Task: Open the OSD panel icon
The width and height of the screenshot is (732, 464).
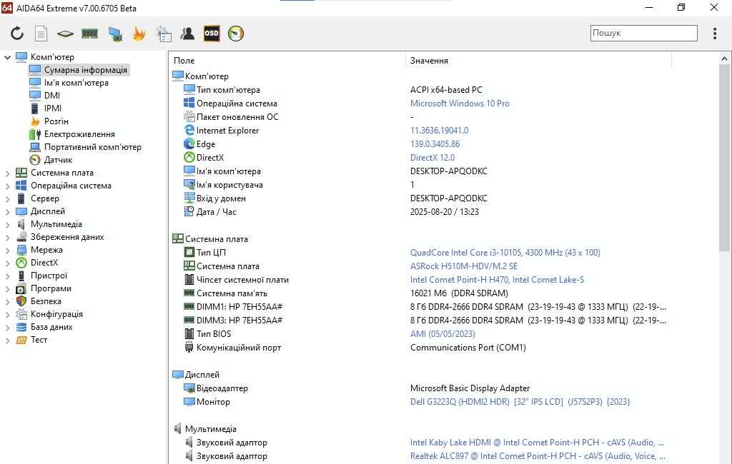Action: click(x=212, y=33)
